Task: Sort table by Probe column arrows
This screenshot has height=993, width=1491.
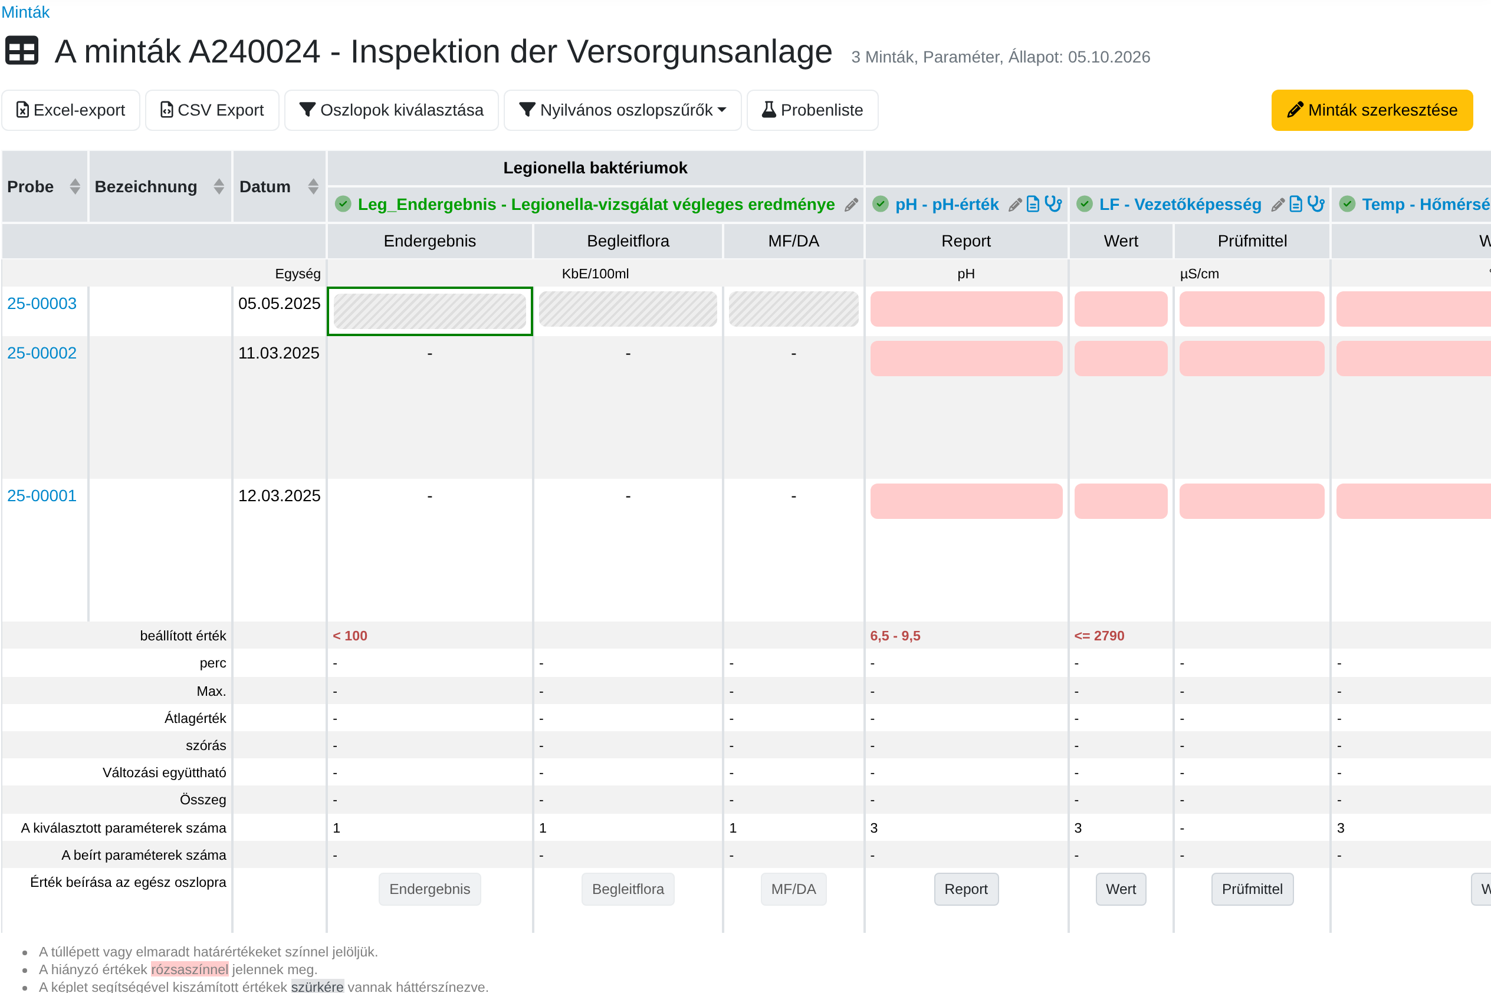Action: (x=75, y=187)
